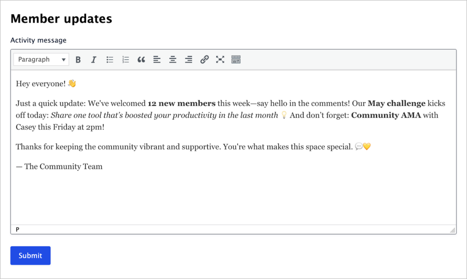Open the keyboard shortcuts helper
The image size is (467, 279).
(236, 59)
